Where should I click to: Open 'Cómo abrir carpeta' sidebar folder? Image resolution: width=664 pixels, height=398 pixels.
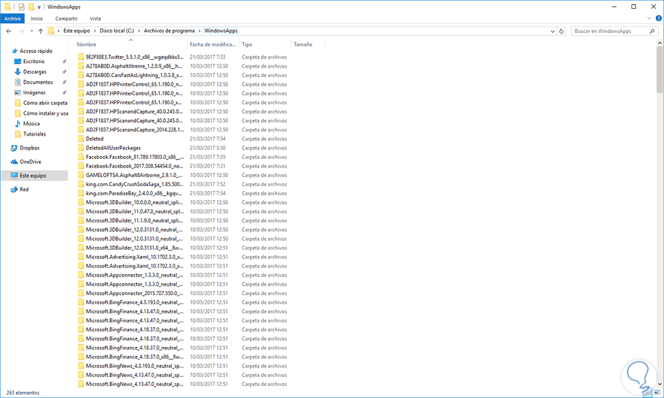point(45,103)
